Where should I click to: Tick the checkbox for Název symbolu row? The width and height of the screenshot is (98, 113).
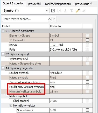87,77
